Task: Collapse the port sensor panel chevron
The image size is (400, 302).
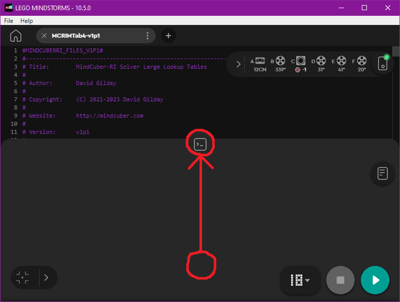Action: pyautogui.click(x=238, y=64)
